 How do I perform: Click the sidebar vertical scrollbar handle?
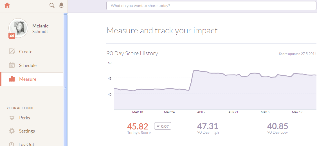point(66,88)
